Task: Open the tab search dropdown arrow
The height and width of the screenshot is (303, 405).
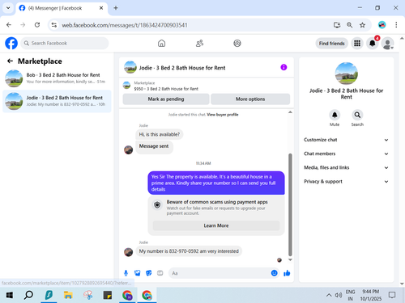Action: click(8, 8)
